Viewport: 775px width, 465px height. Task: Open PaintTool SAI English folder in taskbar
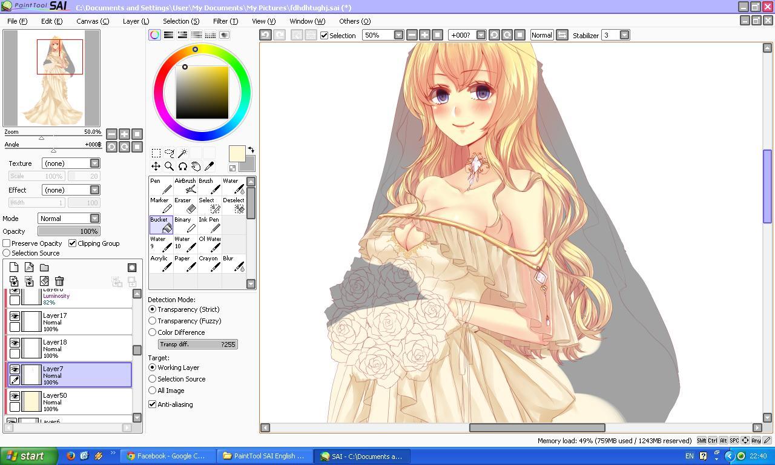pyautogui.click(x=265, y=456)
